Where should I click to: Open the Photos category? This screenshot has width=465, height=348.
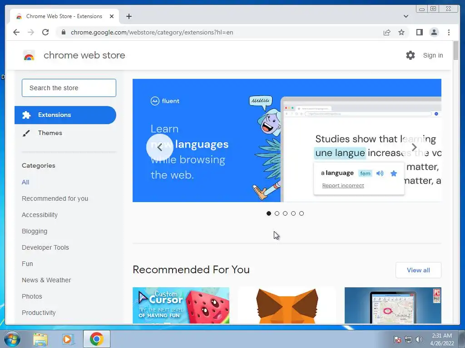pyautogui.click(x=32, y=296)
